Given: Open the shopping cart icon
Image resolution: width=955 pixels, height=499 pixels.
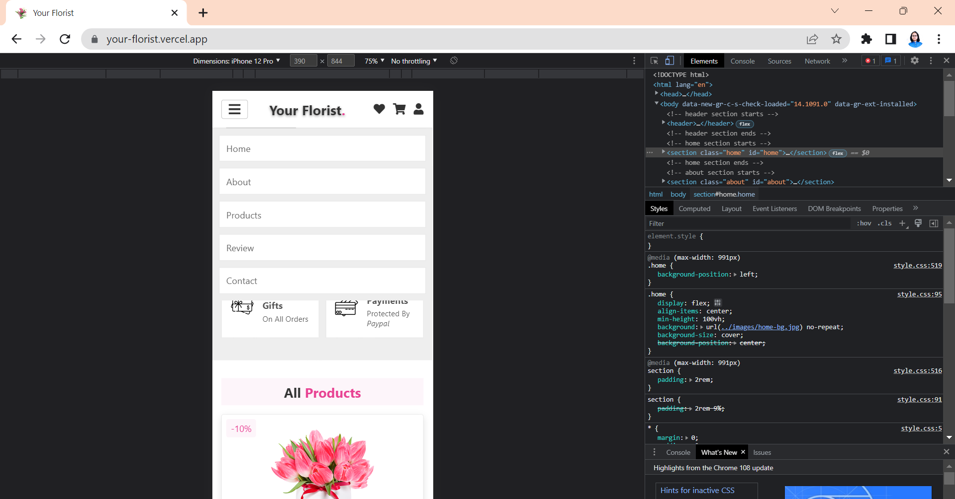Looking at the screenshot, I should 399,109.
